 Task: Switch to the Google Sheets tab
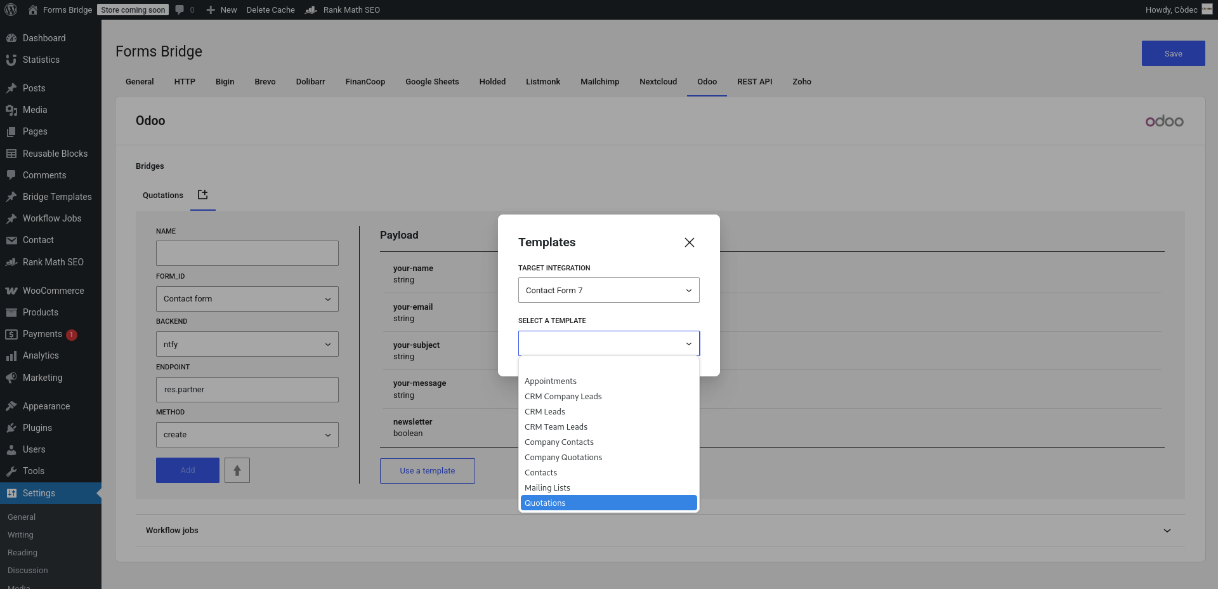[432, 82]
